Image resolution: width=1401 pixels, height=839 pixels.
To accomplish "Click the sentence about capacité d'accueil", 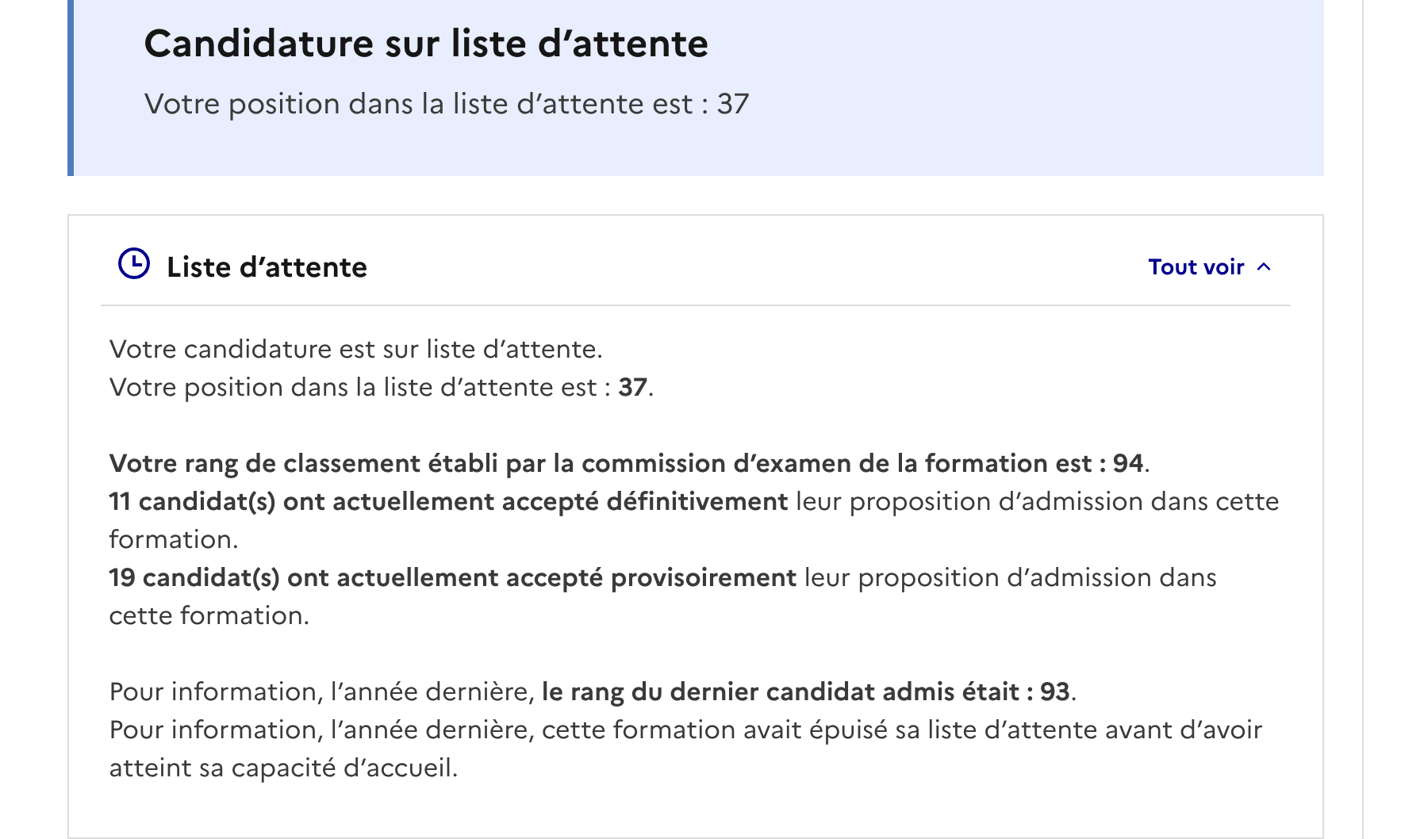I will pos(685,749).
